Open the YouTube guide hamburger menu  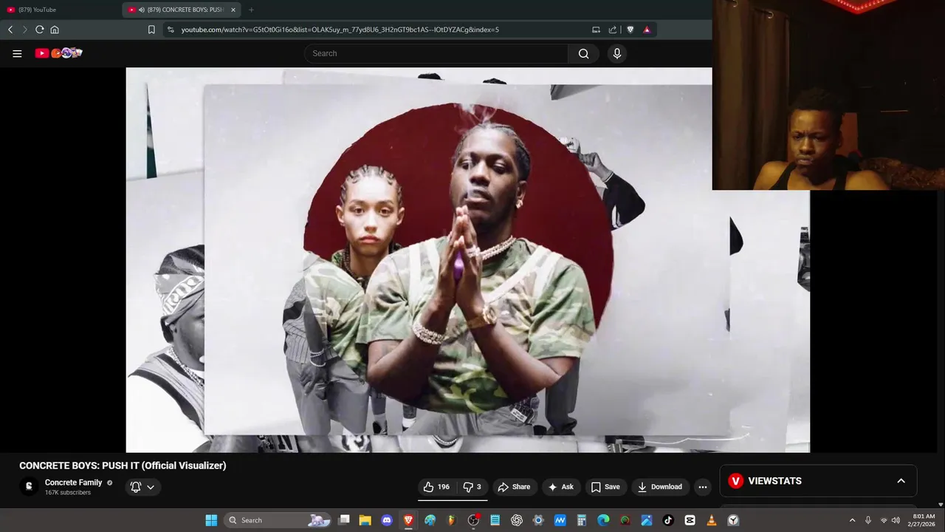point(17,53)
